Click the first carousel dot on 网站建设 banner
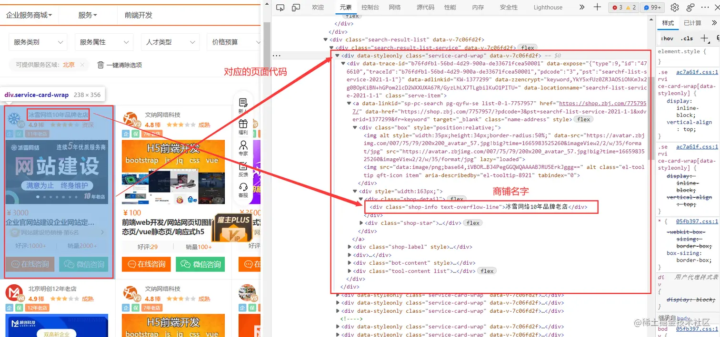Image resolution: width=720 pixels, height=337 pixels. [x=38, y=196]
